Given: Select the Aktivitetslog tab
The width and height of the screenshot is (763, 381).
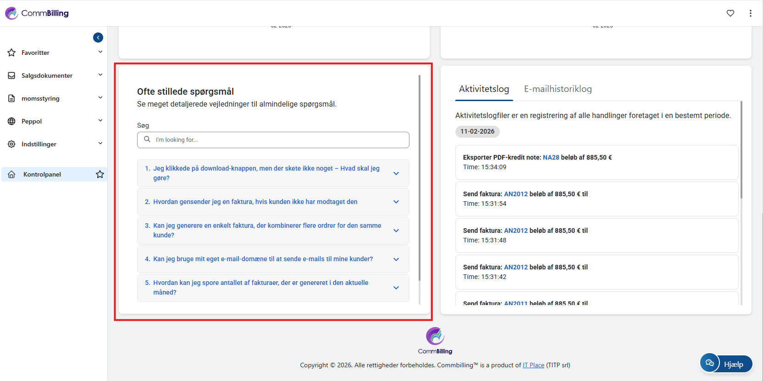Looking at the screenshot, I should (484, 89).
